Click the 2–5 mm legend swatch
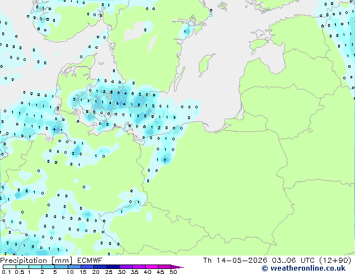355x274 pixels. tap(48, 267)
